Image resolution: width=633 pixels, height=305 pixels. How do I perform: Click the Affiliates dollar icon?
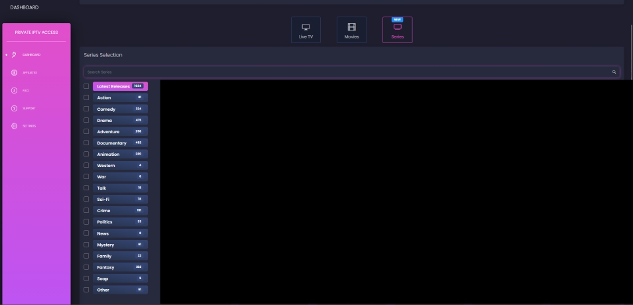(14, 72)
